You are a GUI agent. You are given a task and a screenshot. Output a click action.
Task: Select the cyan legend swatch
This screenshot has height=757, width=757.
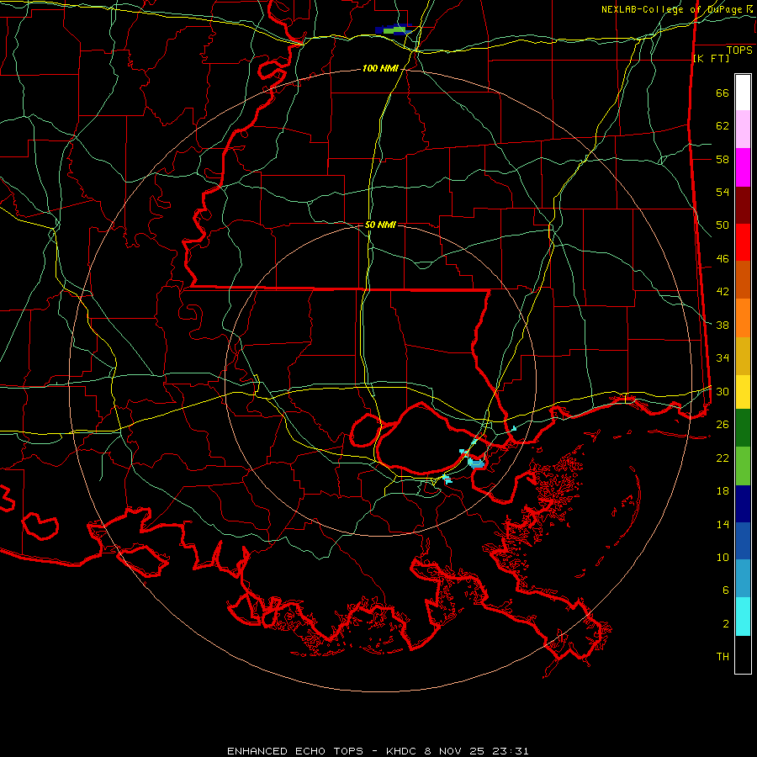743,617
